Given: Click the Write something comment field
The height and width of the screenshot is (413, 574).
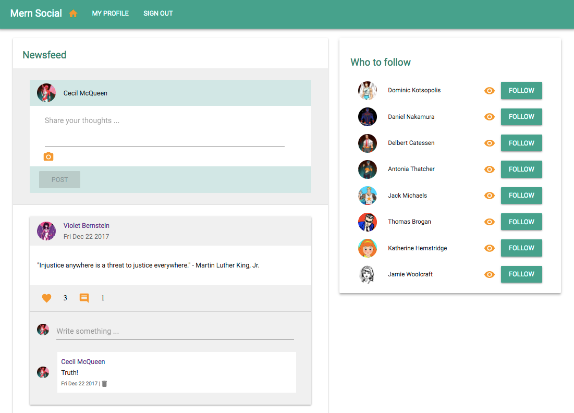Looking at the screenshot, I should coord(175,331).
